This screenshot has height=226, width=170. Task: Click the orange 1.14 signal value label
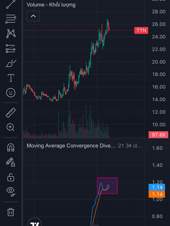click(157, 194)
